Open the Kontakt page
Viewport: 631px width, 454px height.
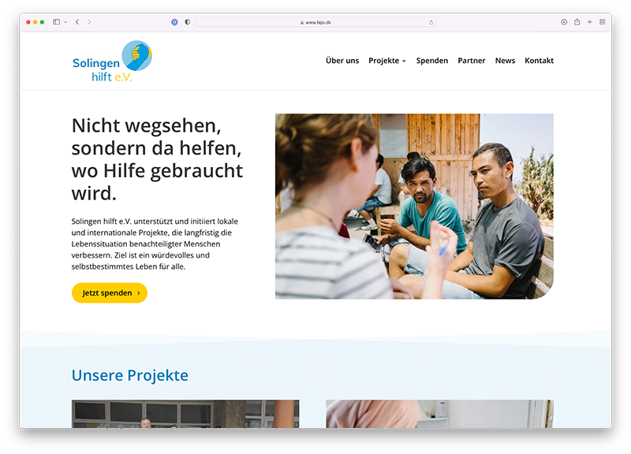coord(539,61)
